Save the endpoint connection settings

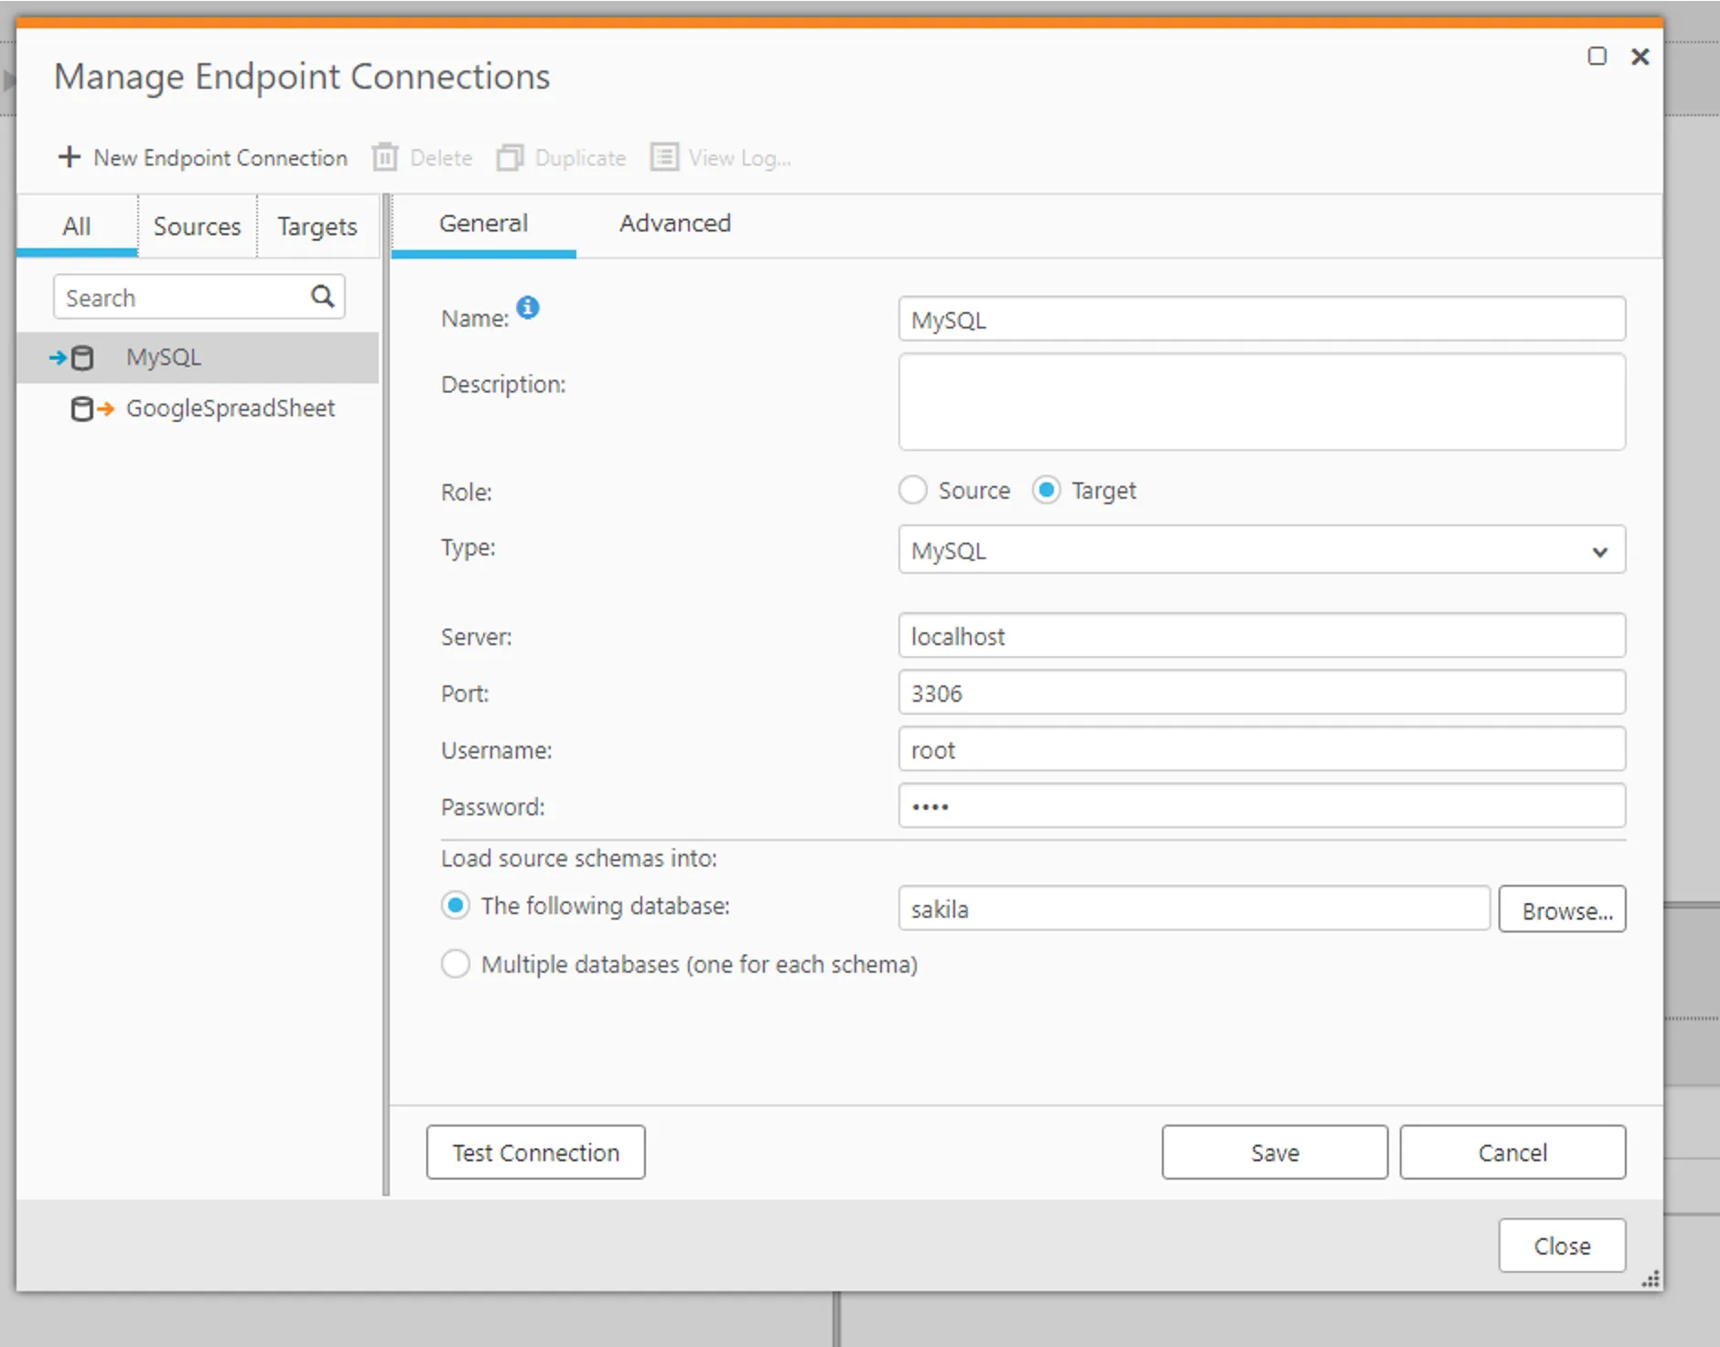1274,1153
